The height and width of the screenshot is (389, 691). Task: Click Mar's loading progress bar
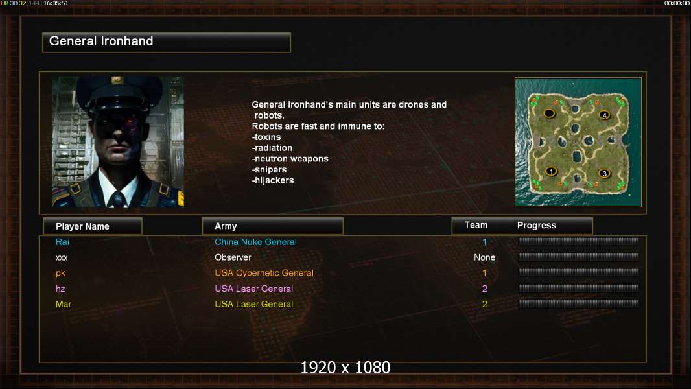(x=578, y=303)
